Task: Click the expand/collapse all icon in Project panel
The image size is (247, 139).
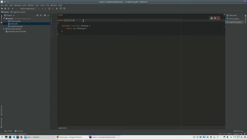Action: pyautogui.click(x=41, y=15)
